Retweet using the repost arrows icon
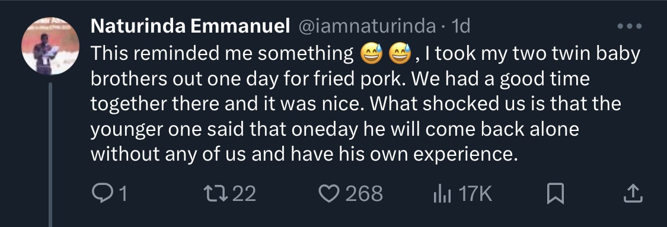Screen dimensions: 667x227 click(216, 194)
